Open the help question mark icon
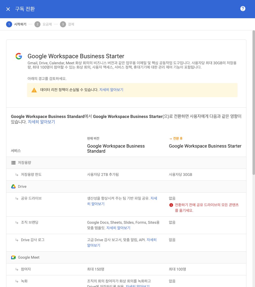Image resolution: width=255 pixels, height=287 pixels. [x=243, y=9]
